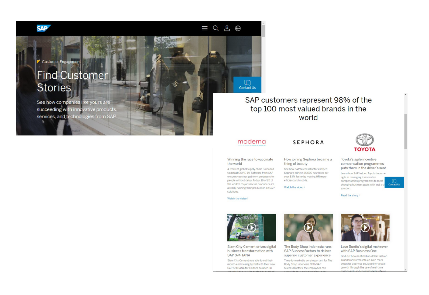Follow "Watch the video" for the Sephora story
The image size is (429, 295).
(x=294, y=187)
